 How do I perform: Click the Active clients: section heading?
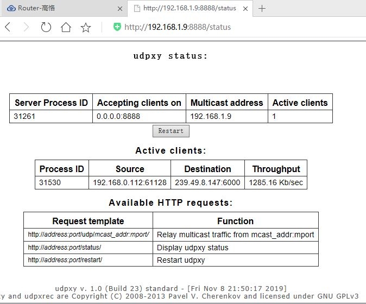pyautogui.click(x=171, y=151)
